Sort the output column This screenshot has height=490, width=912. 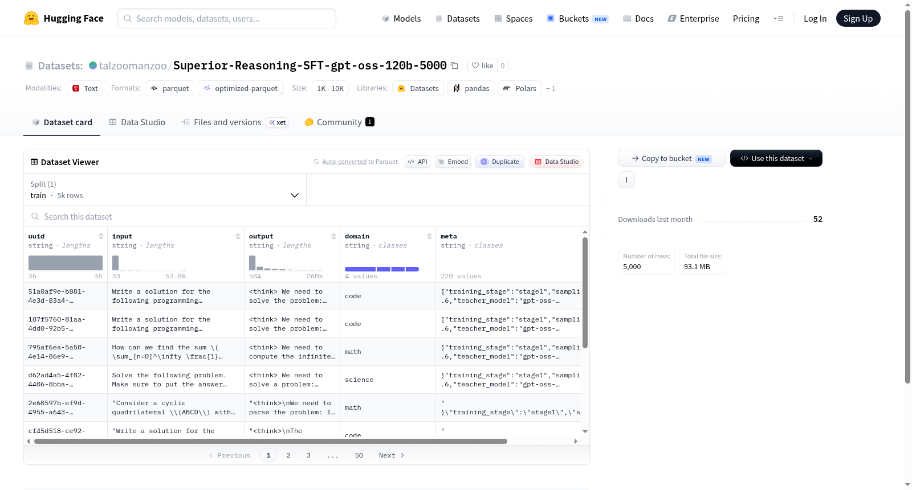click(333, 236)
